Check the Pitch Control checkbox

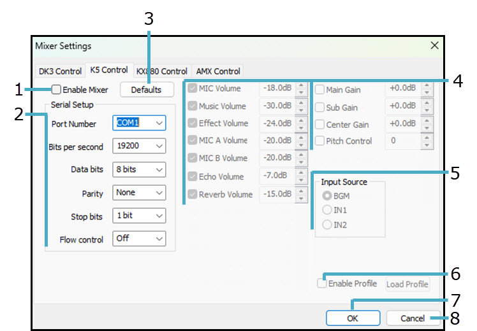(x=319, y=141)
